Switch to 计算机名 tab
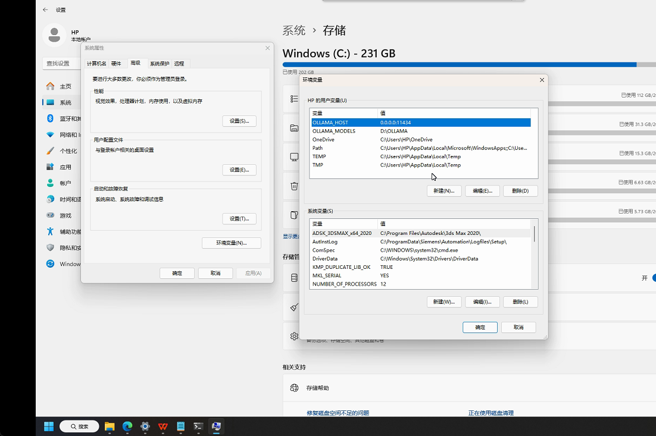Image resolution: width=656 pixels, height=436 pixels. [x=96, y=64]
